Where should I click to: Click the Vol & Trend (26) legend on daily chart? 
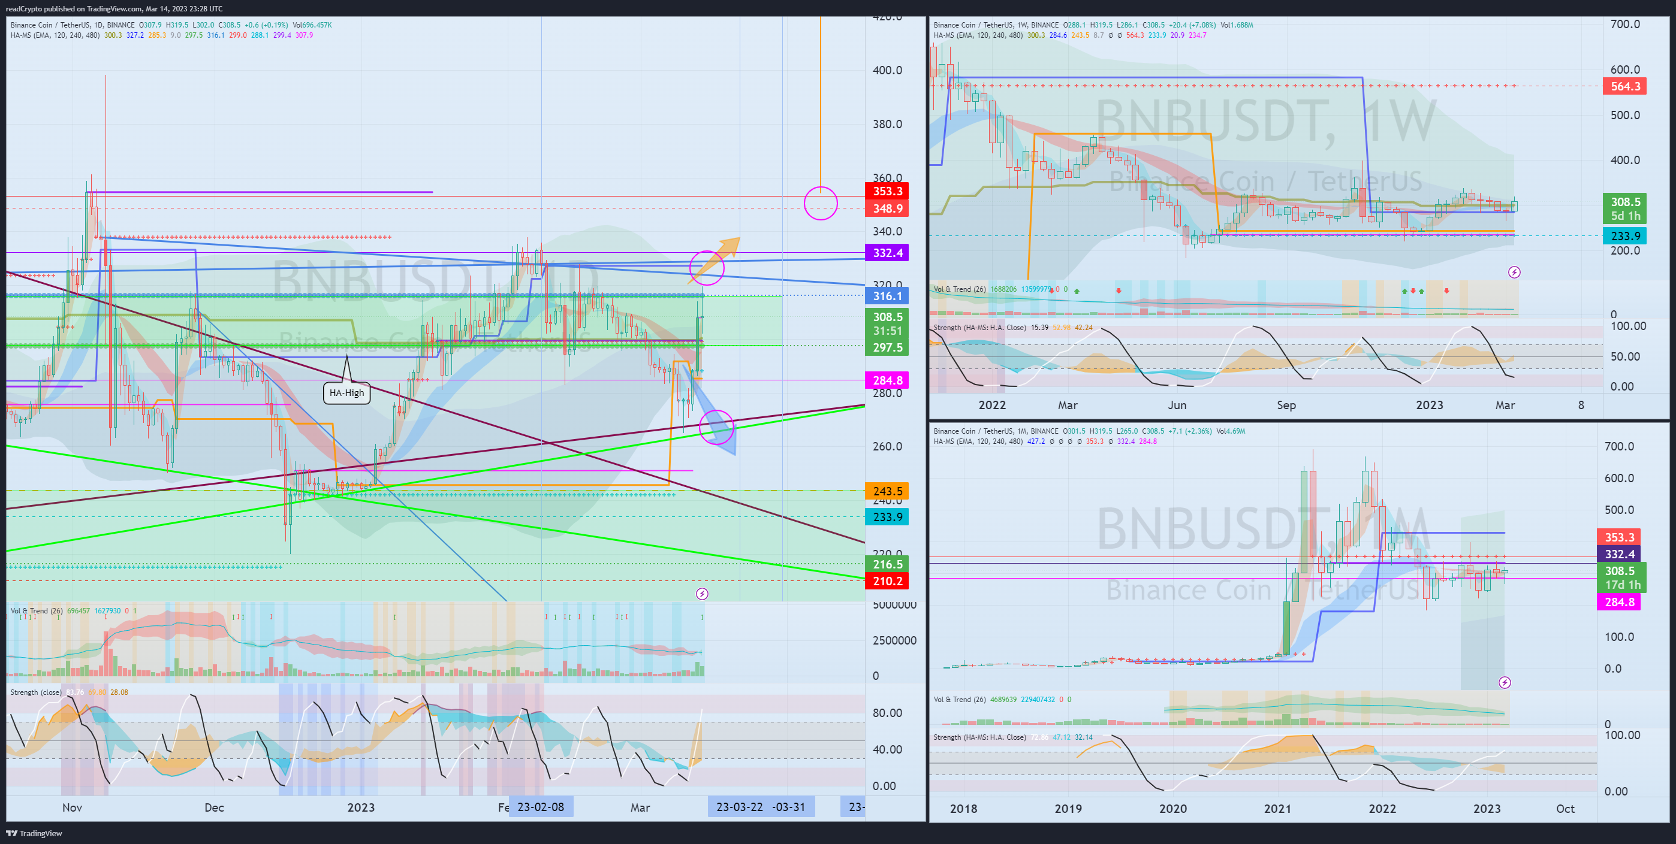coord(37,610)
